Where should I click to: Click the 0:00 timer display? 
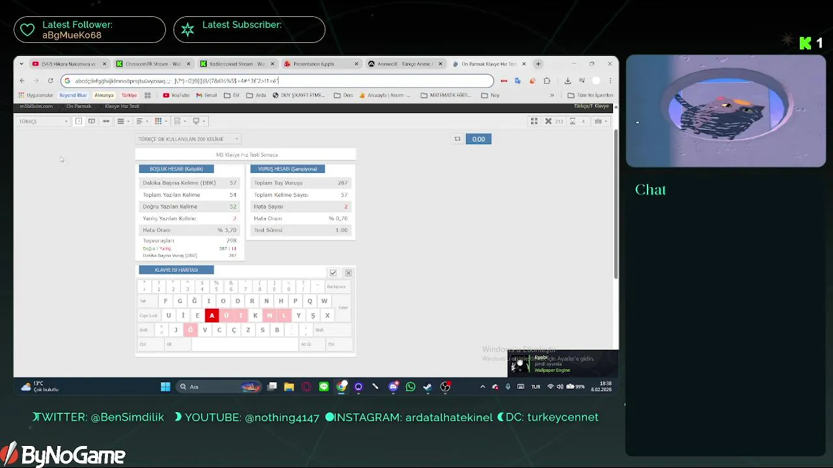pyautogui.click(x=478, y=139)
